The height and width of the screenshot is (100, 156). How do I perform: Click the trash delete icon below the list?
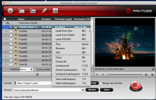[x=37, y=74]
